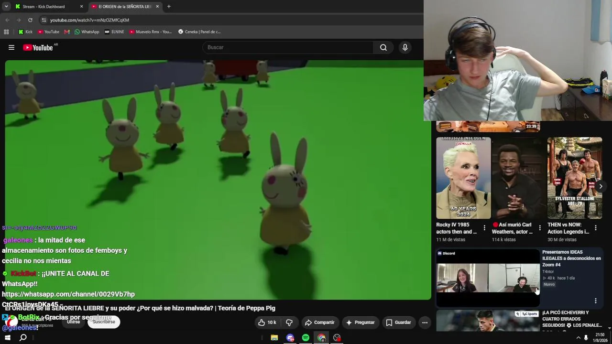This screenshot has width=612, height=344.
Task: Dislike the video with thumbs down
Action: coord(289,322)
